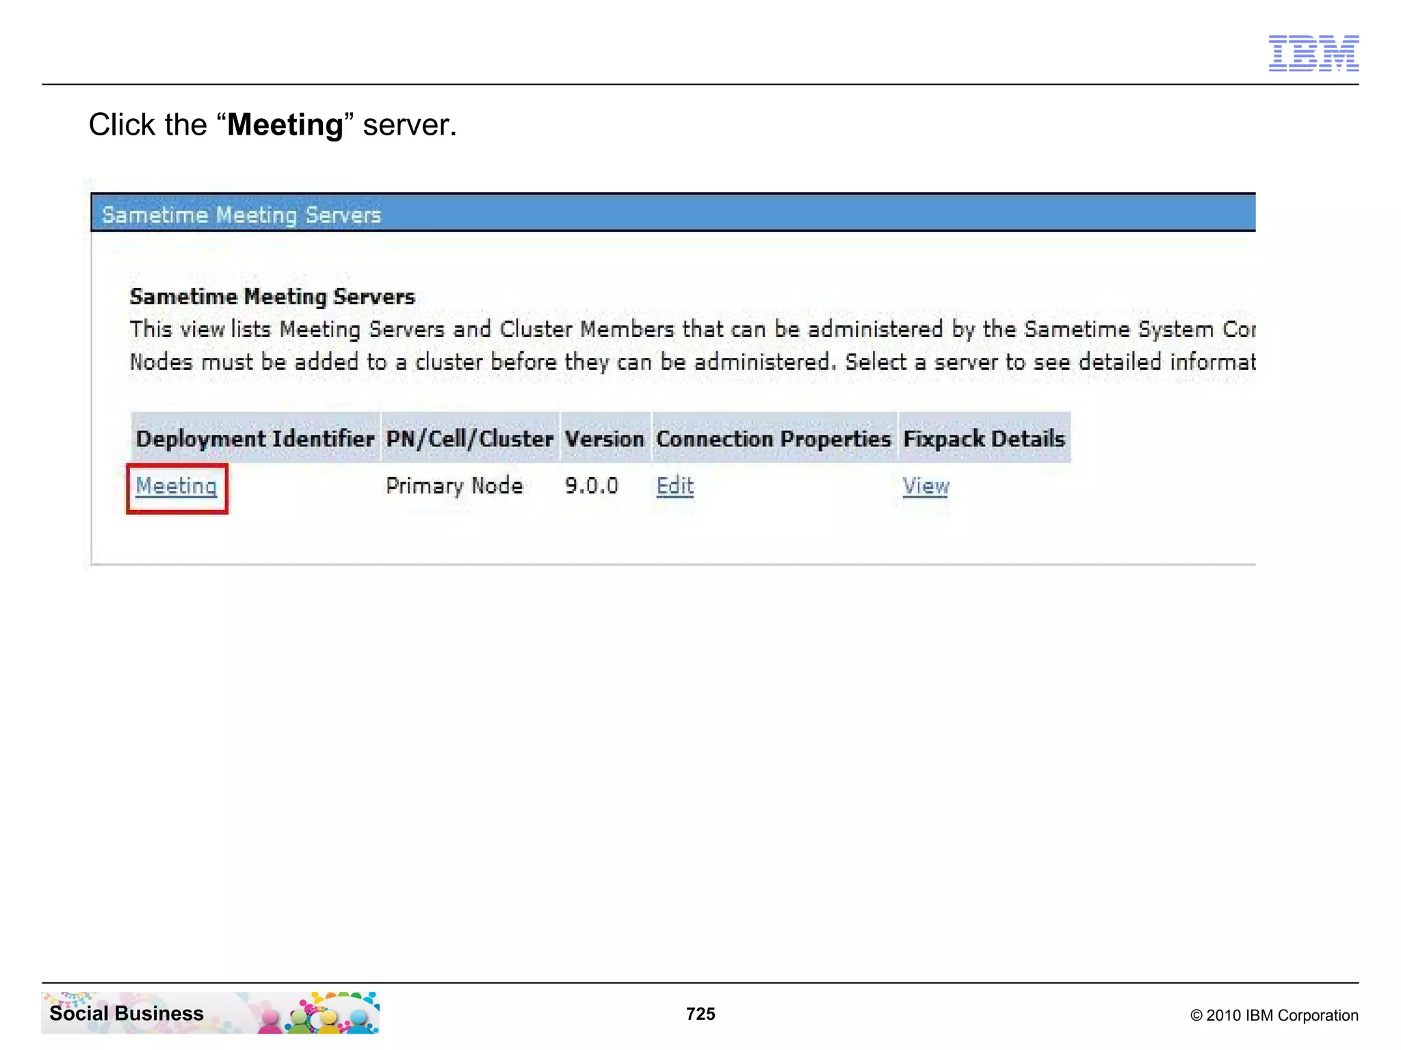Screen dimensions: 1401x1050
Task: Click the page number 725
Action: (700, 1014)
